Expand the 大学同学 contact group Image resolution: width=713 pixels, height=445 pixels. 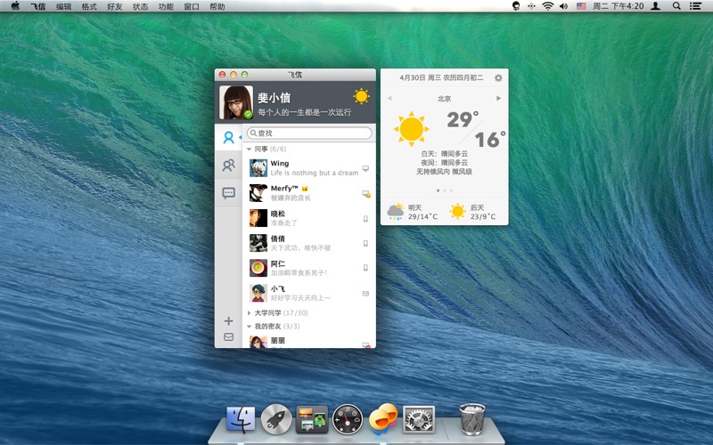tap(250, 313)
